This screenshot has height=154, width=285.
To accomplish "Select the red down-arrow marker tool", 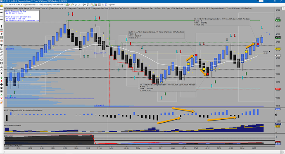I will pos(2,81).
